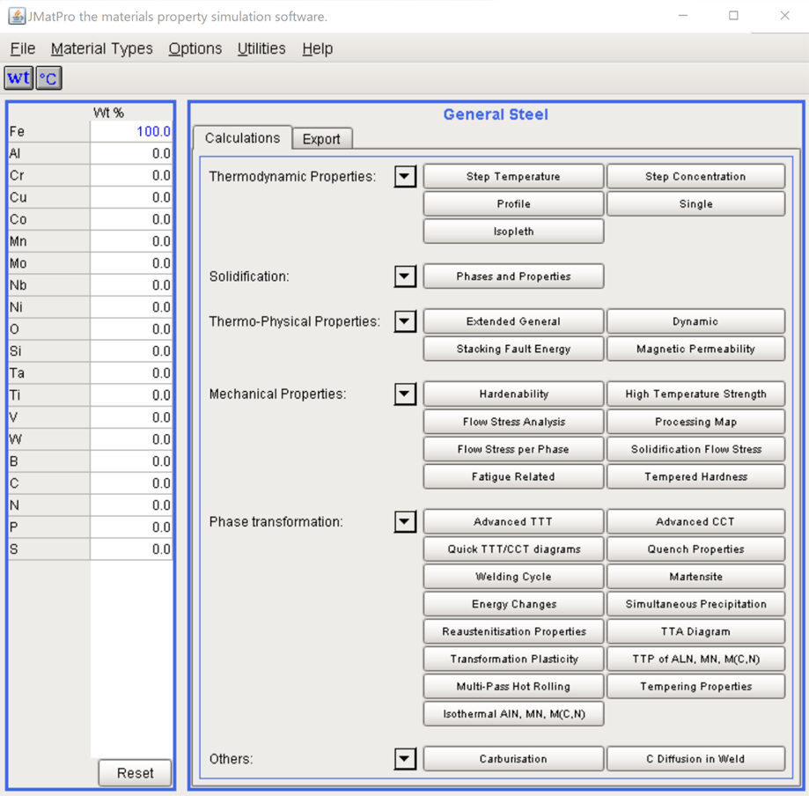This screenshot has width=809, height=796.
Task: Run the Profile calculation
Action: click(x=513, y=204)
